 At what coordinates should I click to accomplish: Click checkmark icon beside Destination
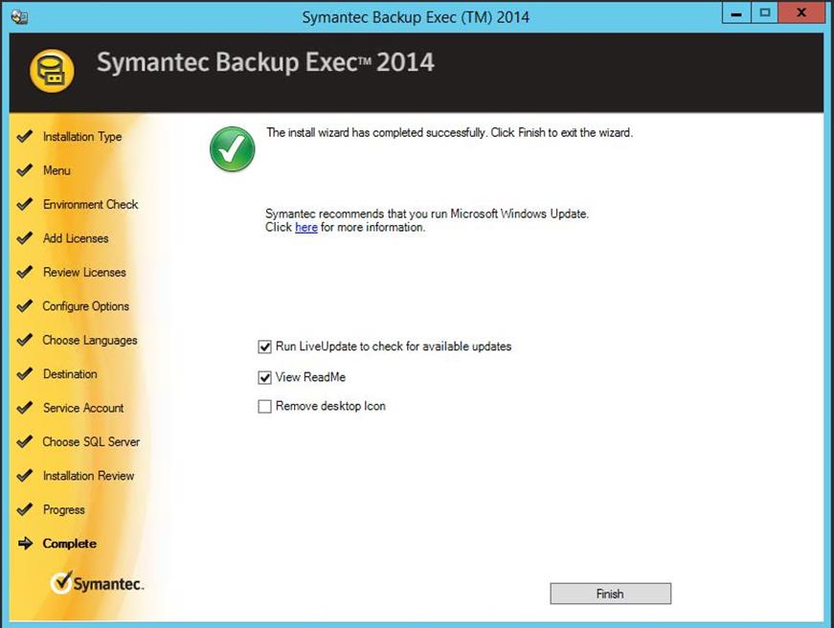[25, 373]
